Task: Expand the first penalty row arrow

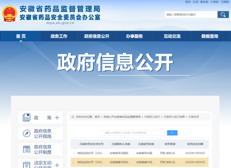Action: click(73, 153)
